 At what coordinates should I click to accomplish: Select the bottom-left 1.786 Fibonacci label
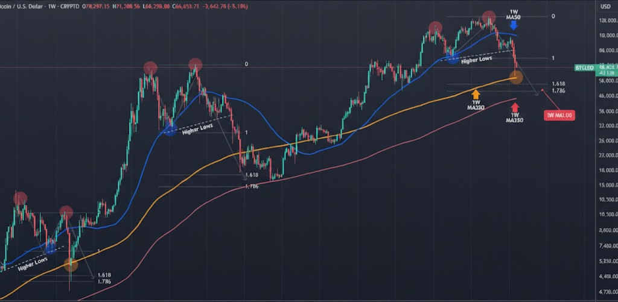(x=103, y=281)
